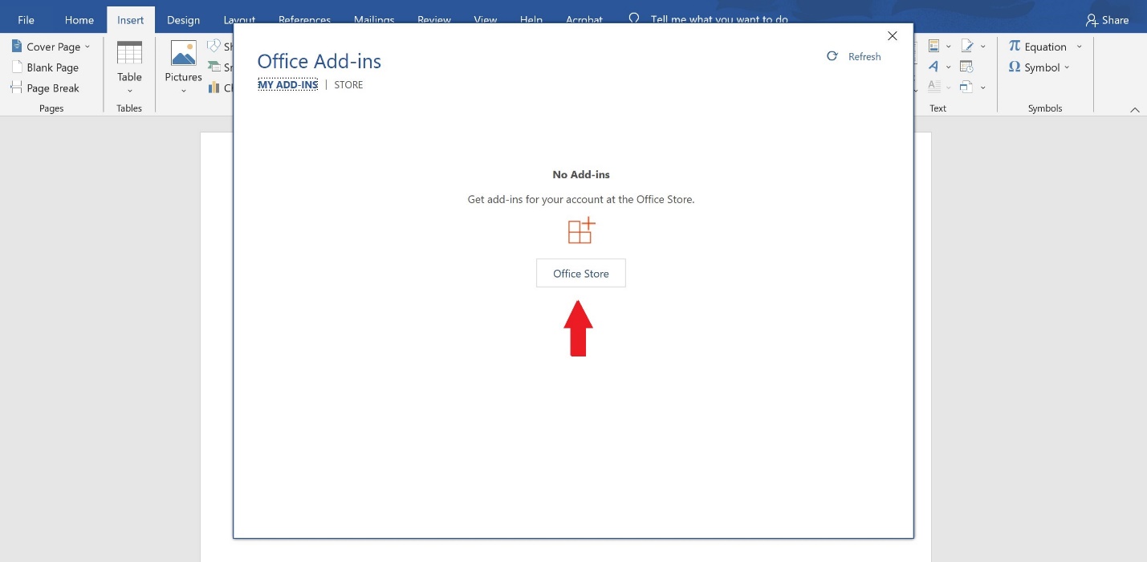Click the 'Office Add-ins' dialog title
The image size is (1147, 562).
pos(319,61)
